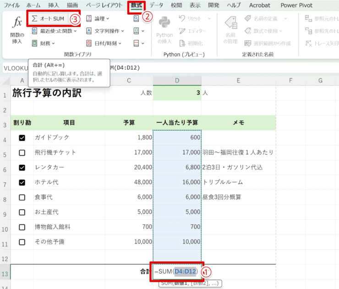Check the 博物館入館料 checkbox

[22, 227]
